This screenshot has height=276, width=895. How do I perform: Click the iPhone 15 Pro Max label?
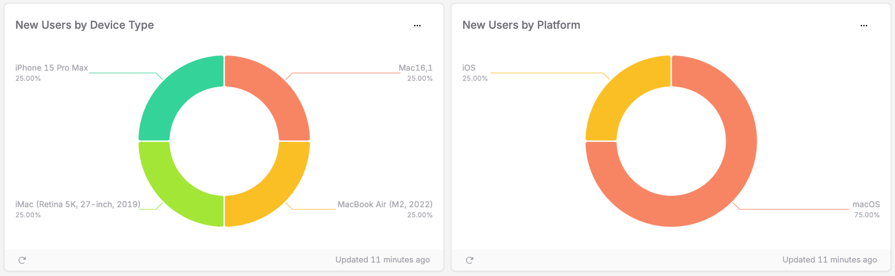tap(51, 68)
